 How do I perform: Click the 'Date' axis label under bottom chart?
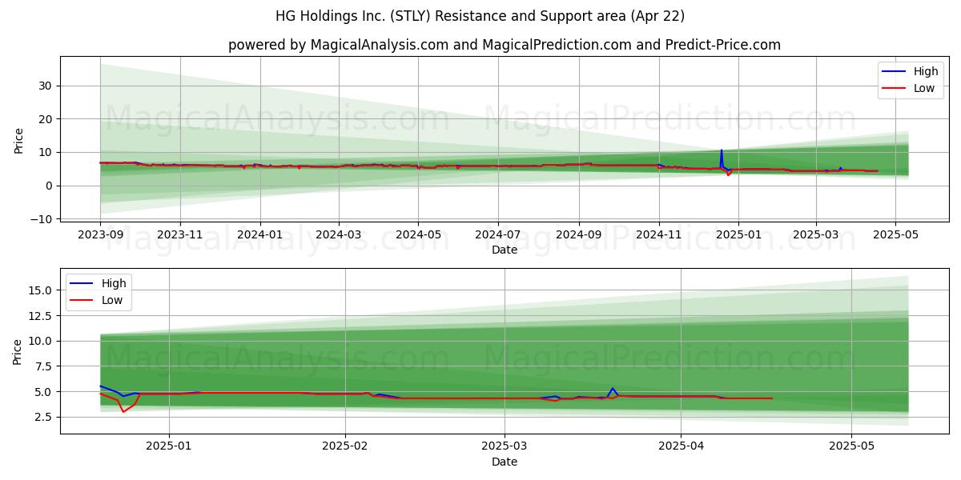505,462
